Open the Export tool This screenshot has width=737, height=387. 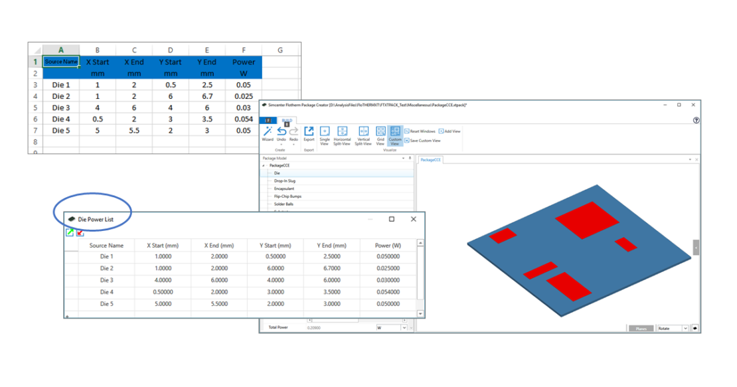point(309,131)
